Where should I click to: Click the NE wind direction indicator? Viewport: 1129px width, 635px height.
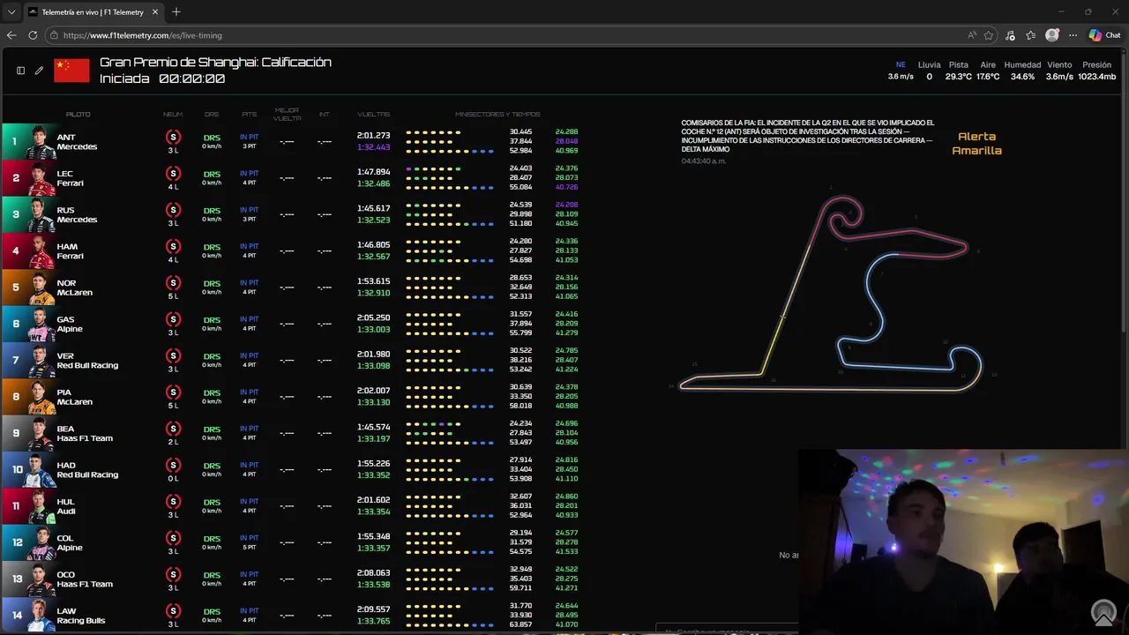pyautogui.click(x=901, y=65)
